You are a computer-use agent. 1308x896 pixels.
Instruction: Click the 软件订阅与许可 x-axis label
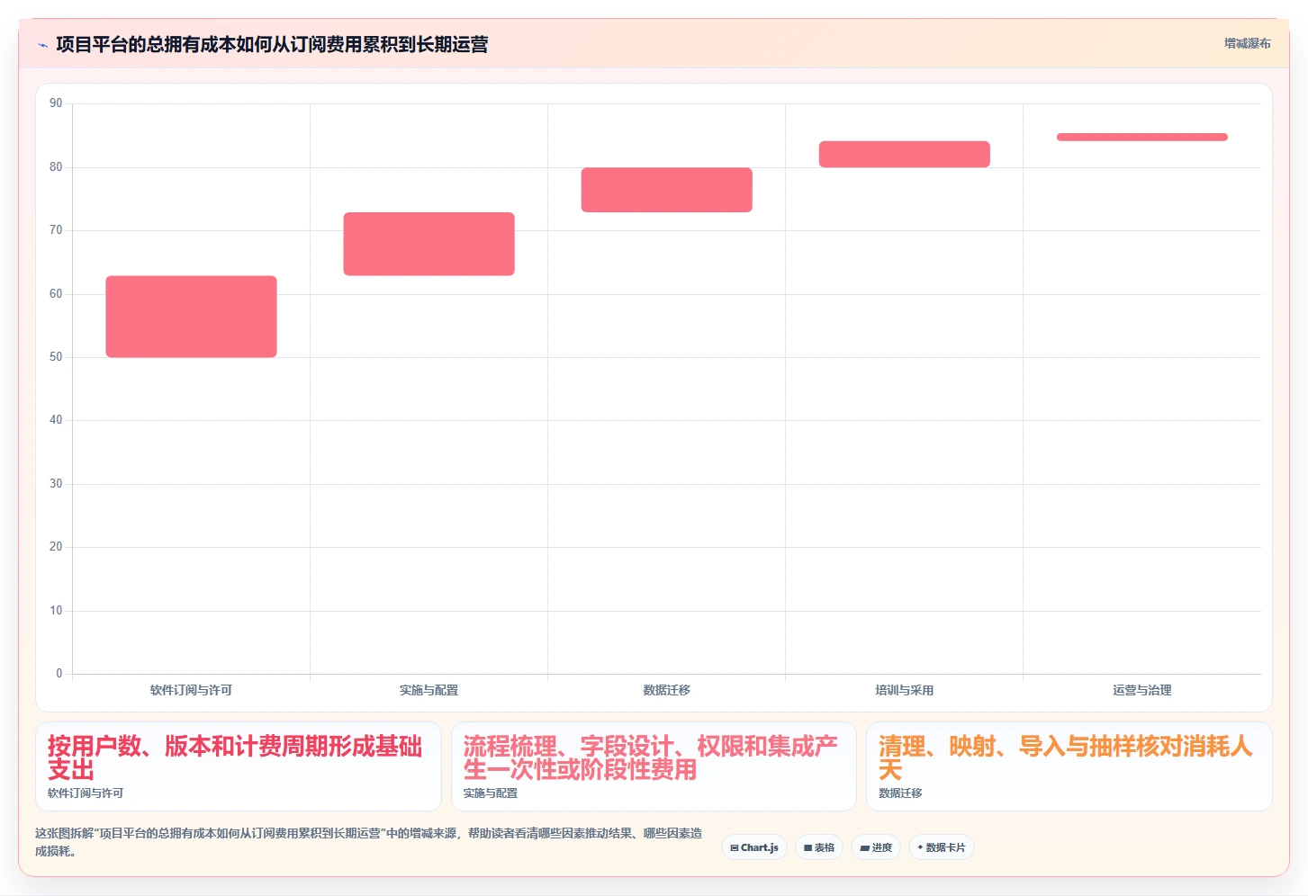(191, 690)
